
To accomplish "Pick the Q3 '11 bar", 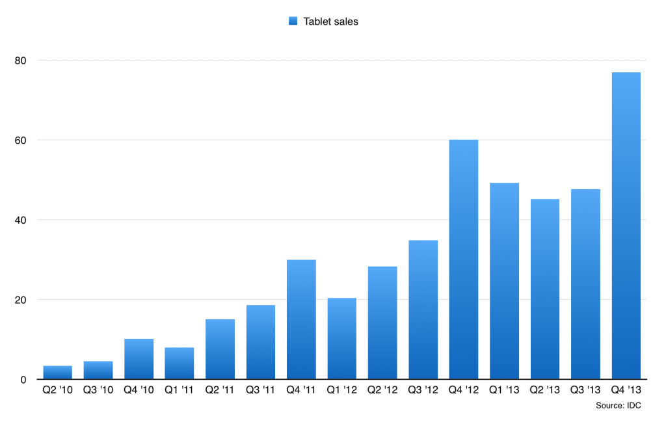I will [x=261, y=342].
